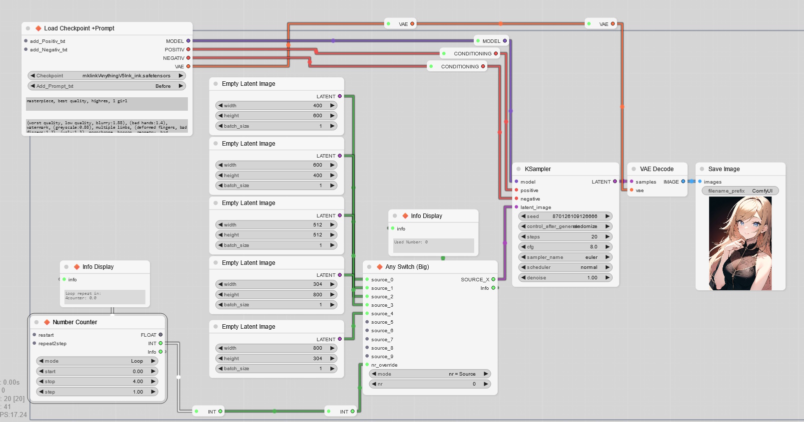Click the SOURCE_X output port on Any Switch
Screen dimensions: 804x422
point(493,279)
